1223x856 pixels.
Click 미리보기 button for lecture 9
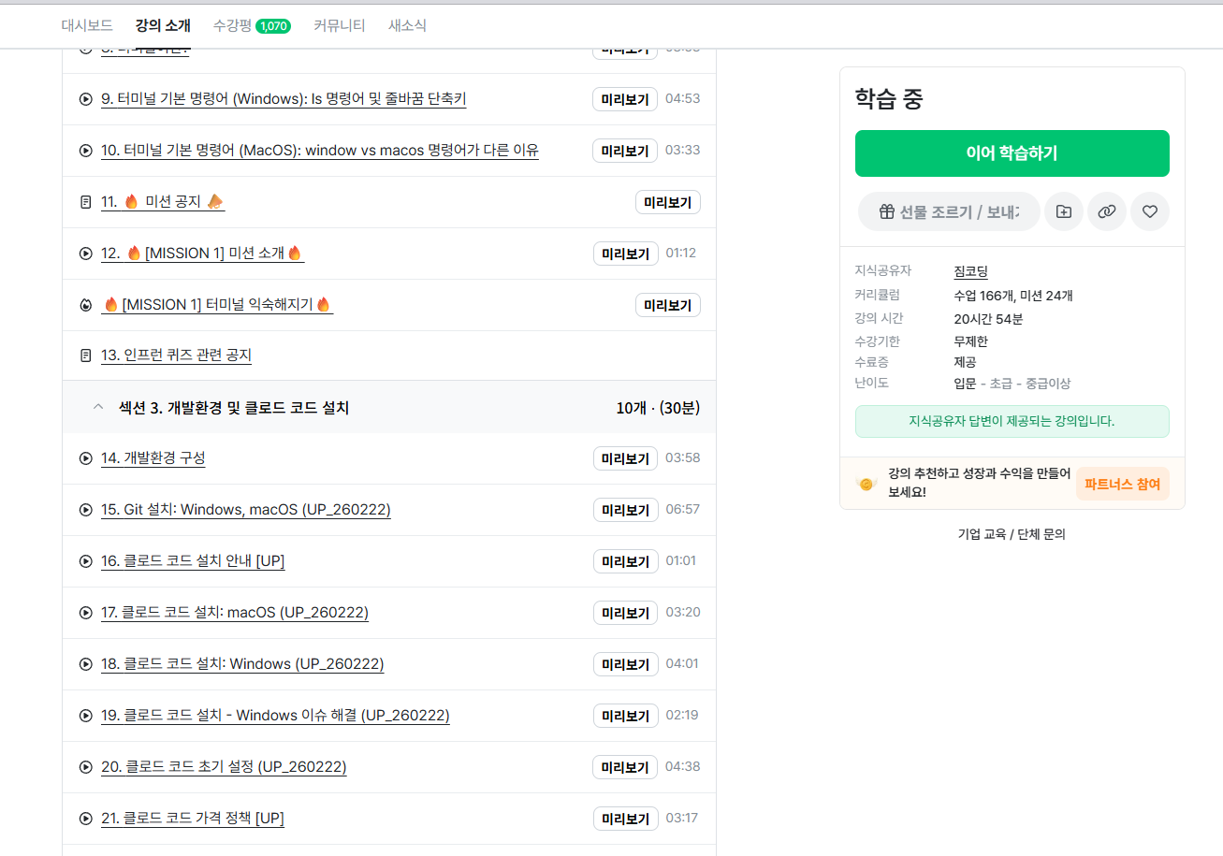pos(625,99)
